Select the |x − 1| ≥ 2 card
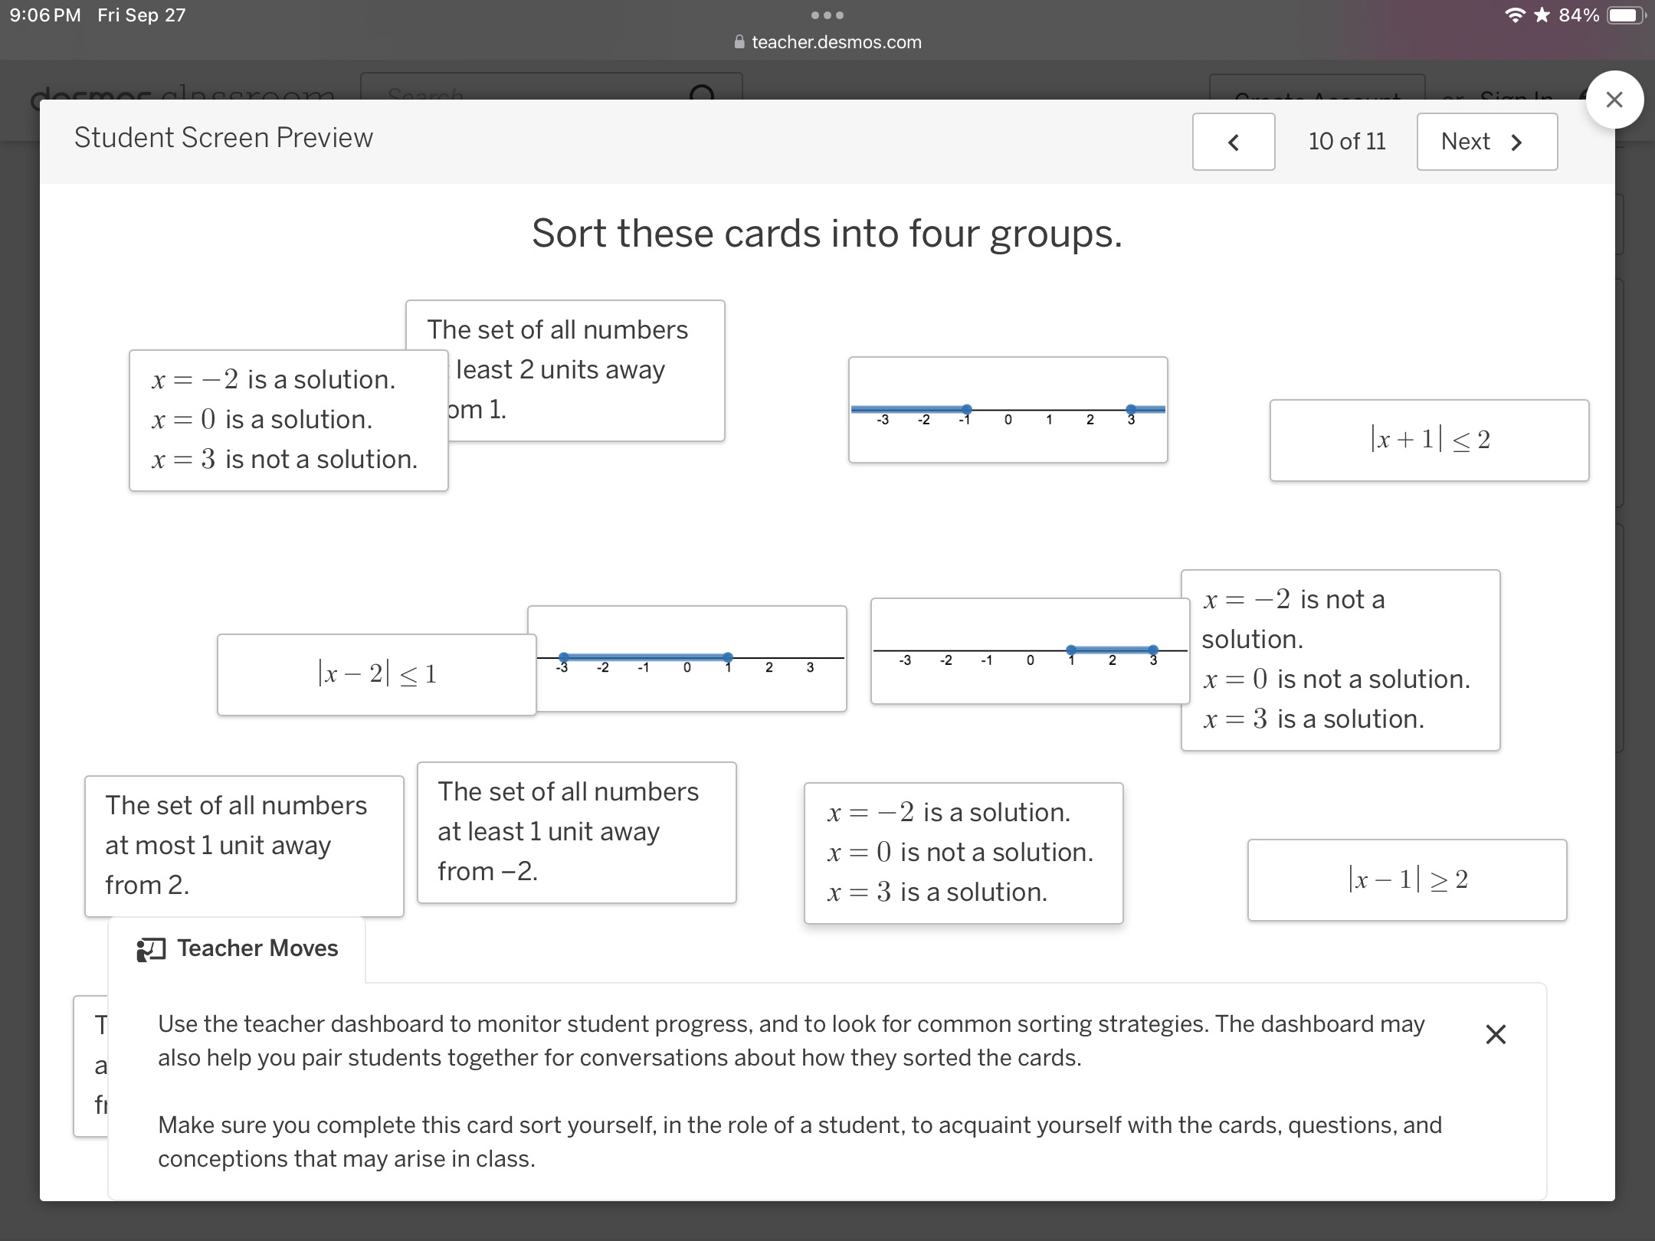Viewport: 1655px width, 1241px height. tap(1407, 880)
